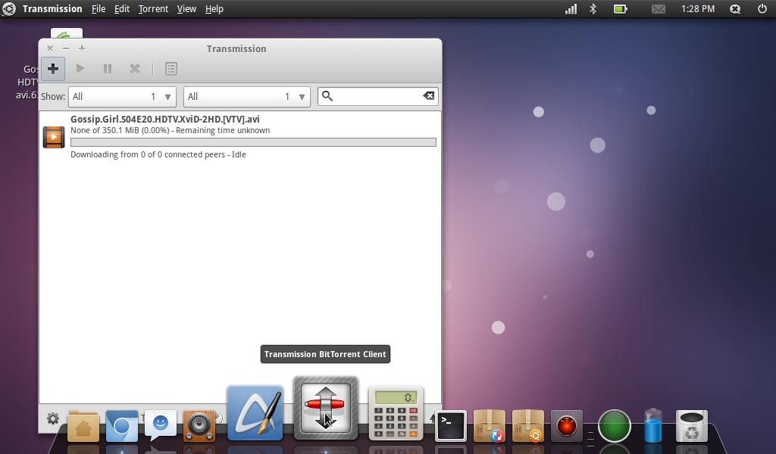
Task: Open the Trash from the dock
Action: 691,426
